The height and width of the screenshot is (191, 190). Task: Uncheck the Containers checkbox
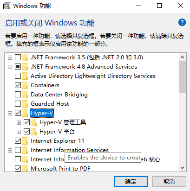18,85
